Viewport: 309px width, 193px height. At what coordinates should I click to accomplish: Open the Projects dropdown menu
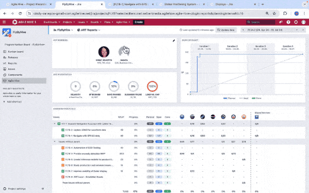69,22
